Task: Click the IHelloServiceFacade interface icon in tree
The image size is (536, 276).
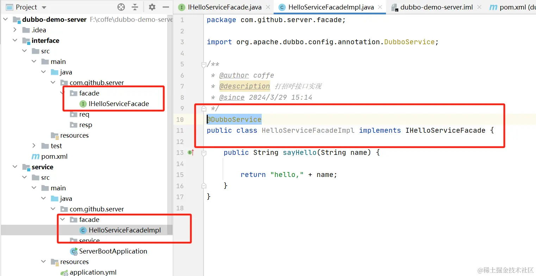Action: click(x=83, y=104)
